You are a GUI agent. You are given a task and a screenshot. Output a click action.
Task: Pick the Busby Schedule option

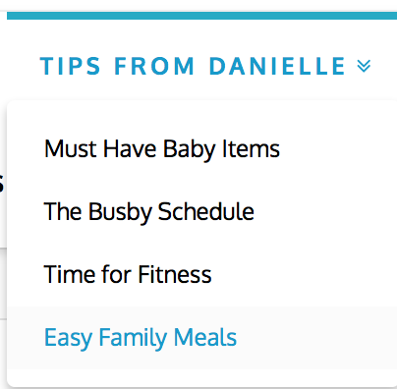tap(148, 212)
